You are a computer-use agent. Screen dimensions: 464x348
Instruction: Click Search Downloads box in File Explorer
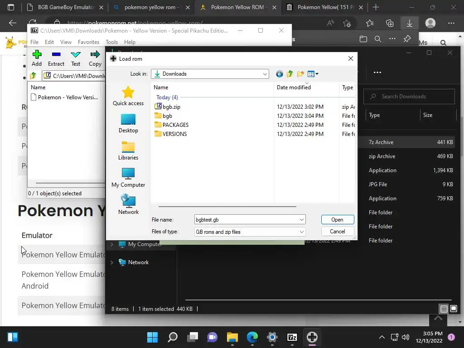409,97
